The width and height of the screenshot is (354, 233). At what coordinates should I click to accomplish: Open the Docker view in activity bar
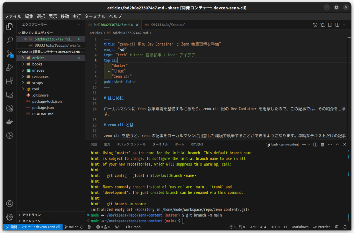(9, 122)
